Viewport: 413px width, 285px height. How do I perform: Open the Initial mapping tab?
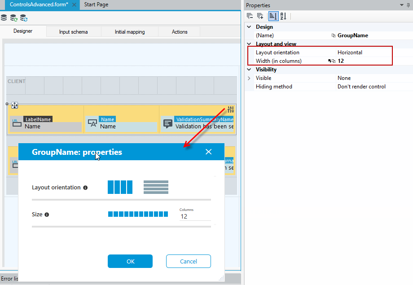(x=130, y=32)
